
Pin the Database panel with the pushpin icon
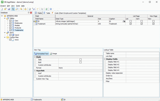29,12
